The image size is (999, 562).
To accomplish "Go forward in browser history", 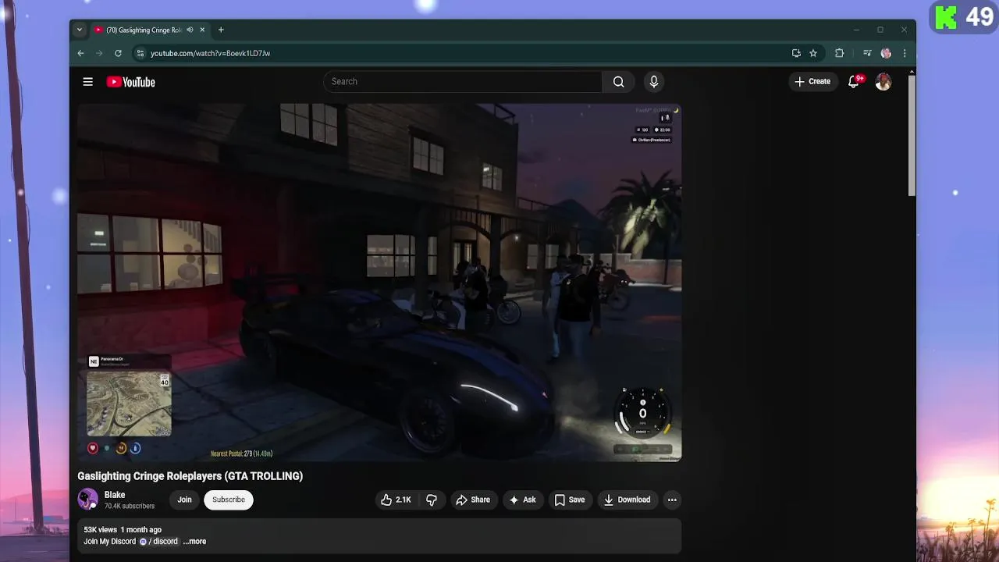I will click(99, 53).
